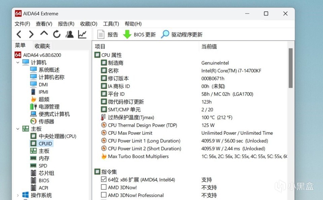The width and height of the screenshot is (323, 200).
Task: Open the 收藏(O) menu
Action: click(x=88, y=24)
